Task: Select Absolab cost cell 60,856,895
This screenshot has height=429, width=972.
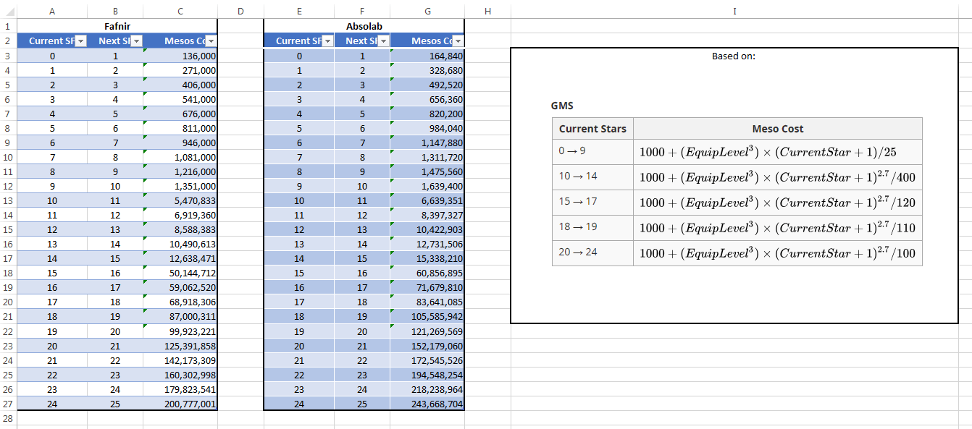Action: tap(427, 273)
